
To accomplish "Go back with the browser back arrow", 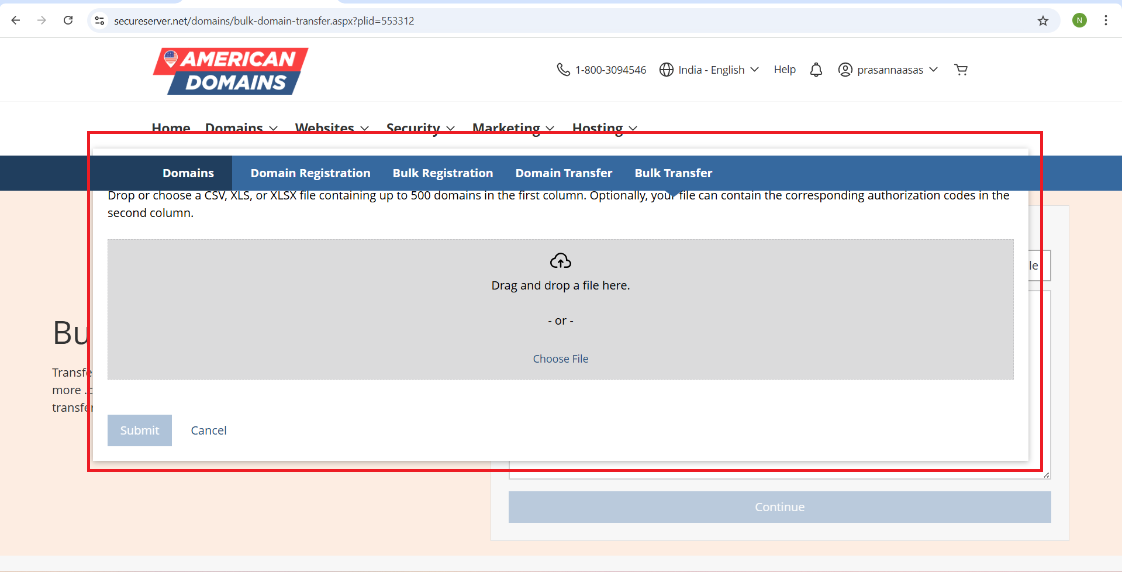I will [x=16, y=20].
